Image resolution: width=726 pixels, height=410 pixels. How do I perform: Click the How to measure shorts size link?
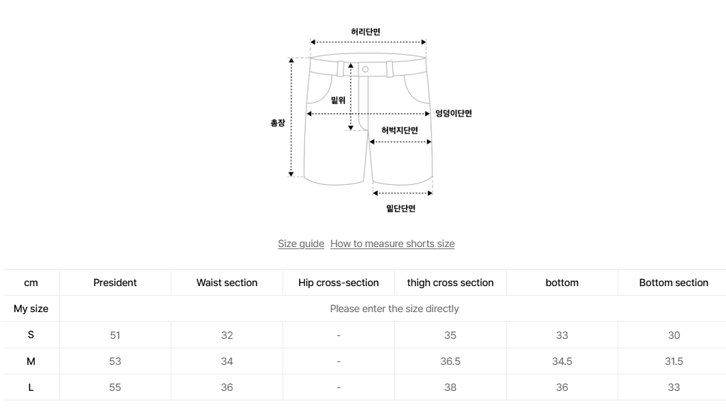pos(392,244)
